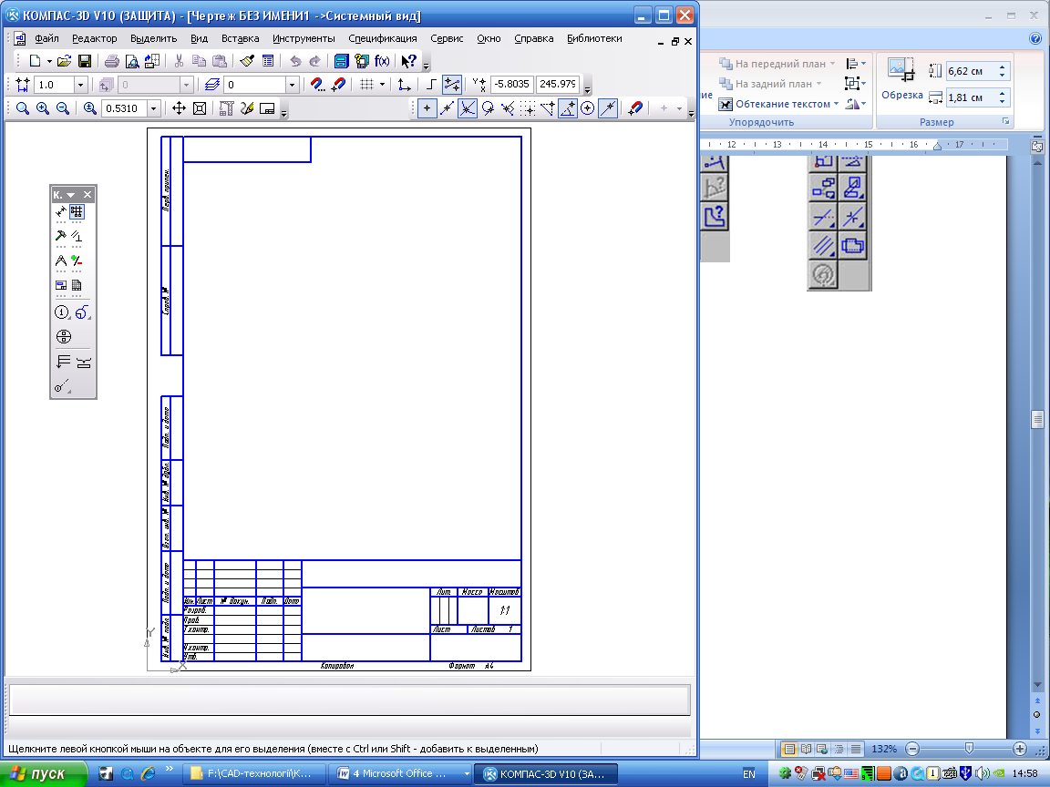1050x787 pixels.
Task: Click the X coordinate field showing -5.8035
Action: (512, 85)
